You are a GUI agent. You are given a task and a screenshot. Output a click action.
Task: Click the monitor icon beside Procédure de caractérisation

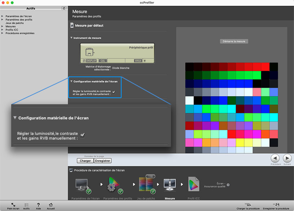point(71,170)
